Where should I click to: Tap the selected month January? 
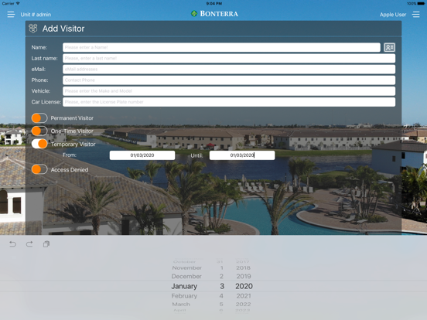[x=184, y=286]
